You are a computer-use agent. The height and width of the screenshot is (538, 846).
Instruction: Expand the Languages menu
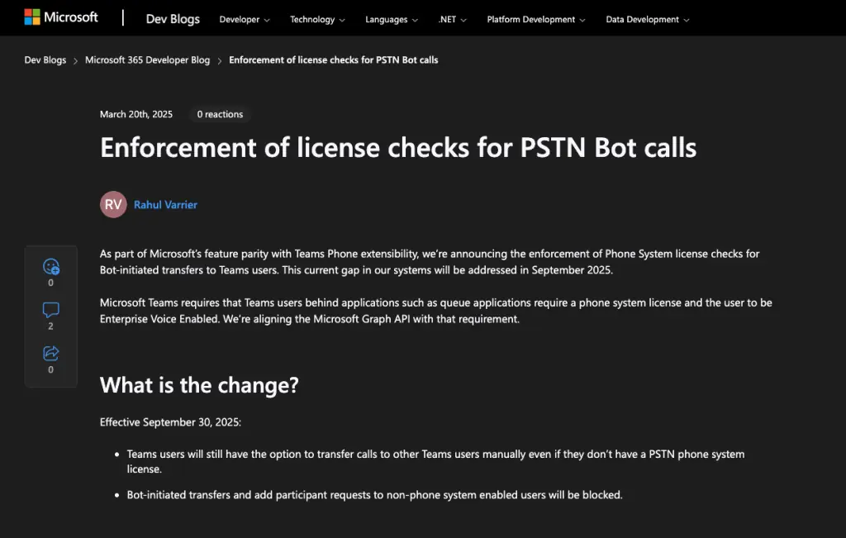point(391,20)
